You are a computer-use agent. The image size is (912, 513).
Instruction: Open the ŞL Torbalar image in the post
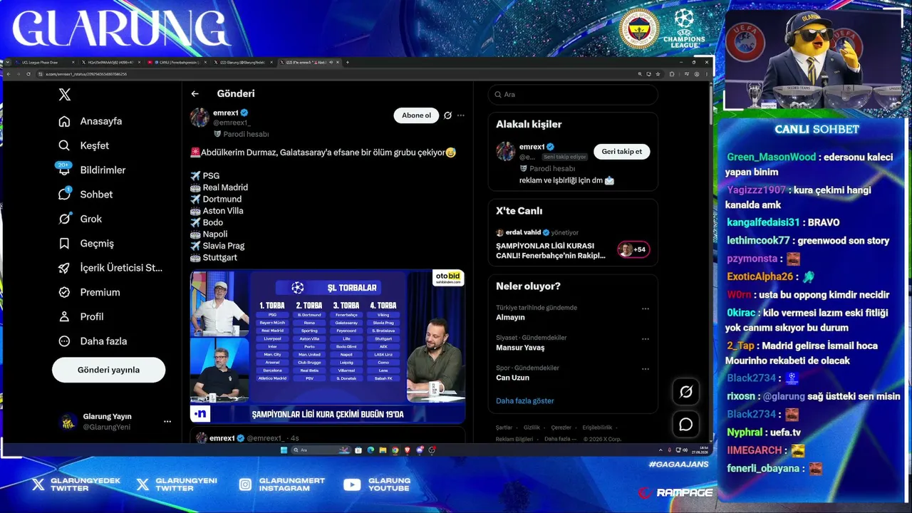[328, 346]
